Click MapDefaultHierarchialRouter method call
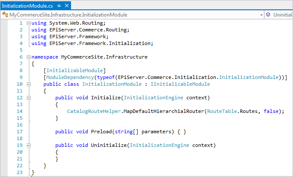This screenshot has height=177, width=293. (164, 111)
